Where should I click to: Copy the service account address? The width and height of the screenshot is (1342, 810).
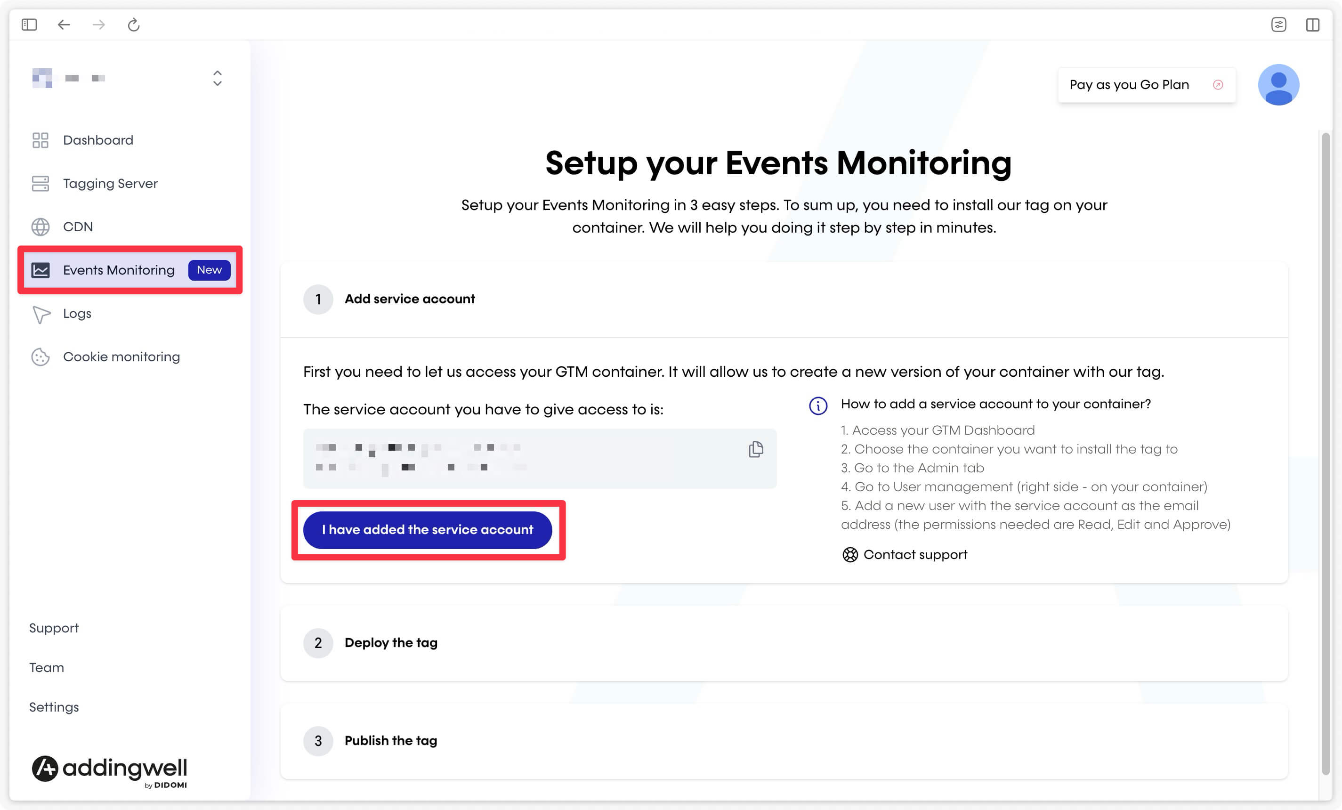(x=755, y=449)
